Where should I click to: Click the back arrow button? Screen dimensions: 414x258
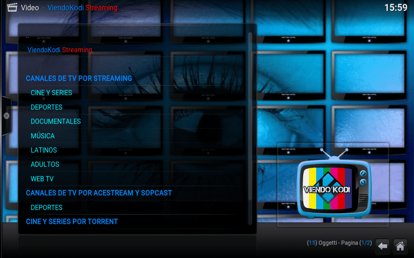pyautogui.click(x=382, y=246)
